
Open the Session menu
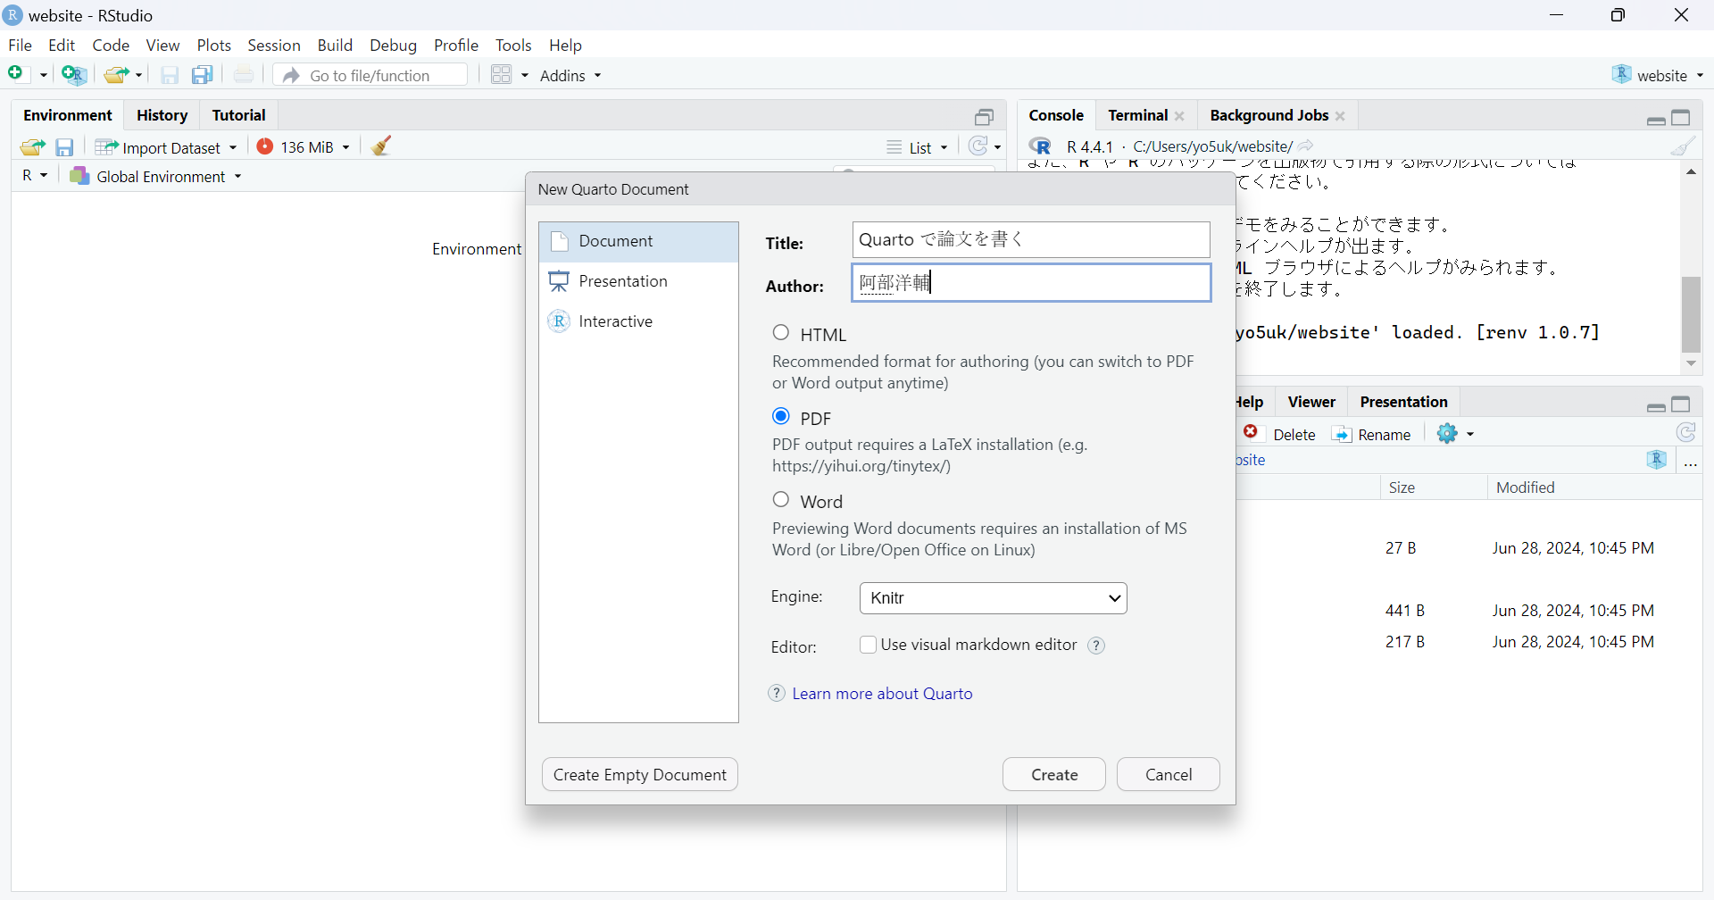(x=273, y=46)
